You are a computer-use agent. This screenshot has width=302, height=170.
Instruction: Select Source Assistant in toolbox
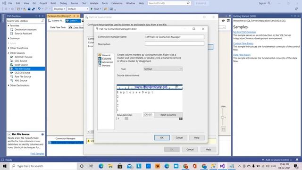23,34
